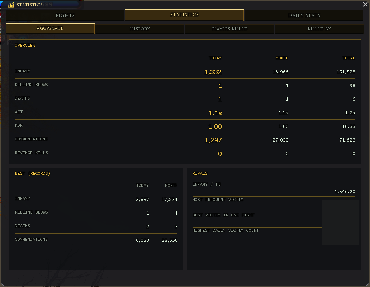Click the Best (Records) section header
This screenshot has width=370, height=287.
coord(33,173)
